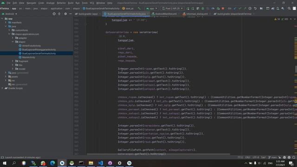Click the Debug app bug icon
297x167 pixels.
(203, 8)
